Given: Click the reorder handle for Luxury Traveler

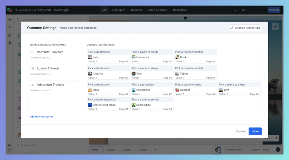Looking at the screenshot, I should click(32, 68).
